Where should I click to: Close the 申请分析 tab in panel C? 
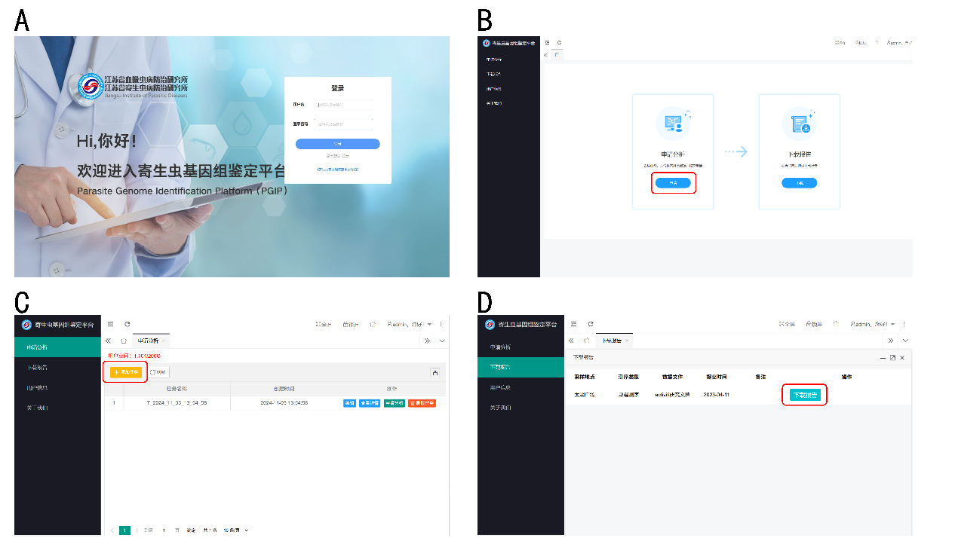coord(164,341)
